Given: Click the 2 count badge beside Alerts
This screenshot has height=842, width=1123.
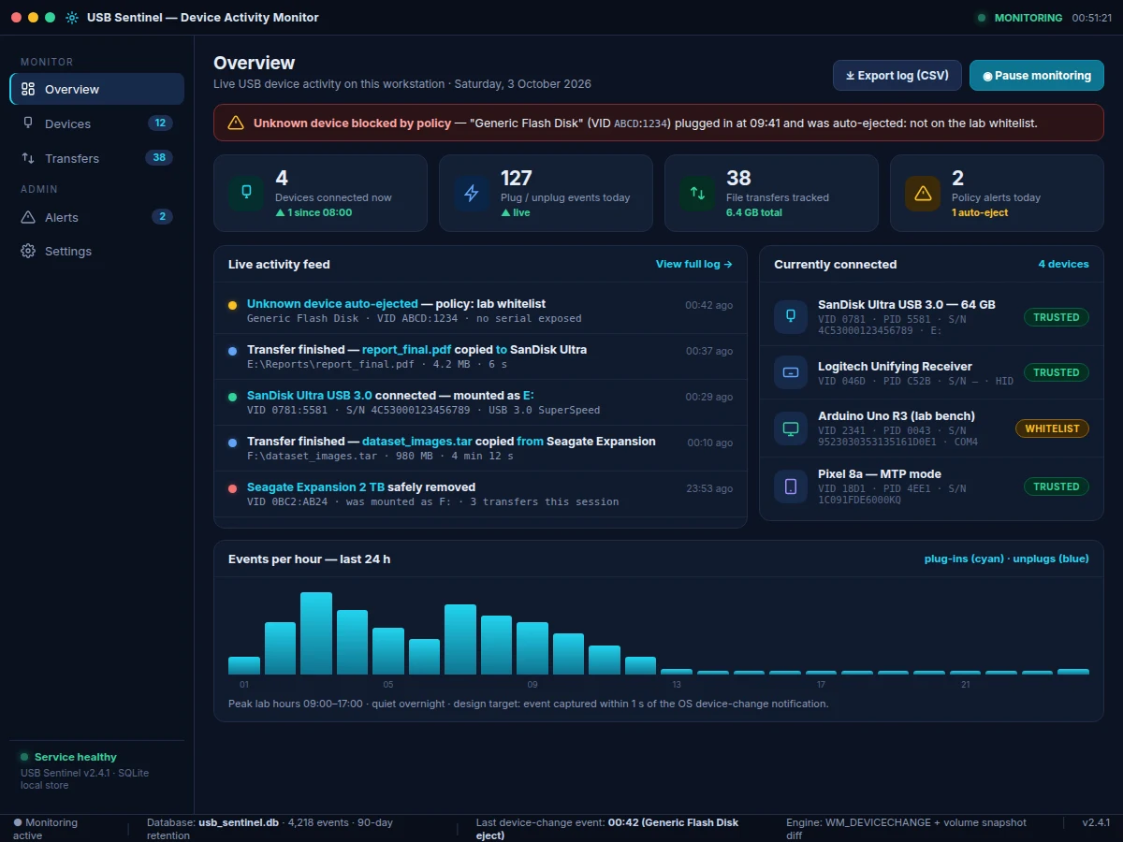Looking at the screenshot, I should 162,217.
